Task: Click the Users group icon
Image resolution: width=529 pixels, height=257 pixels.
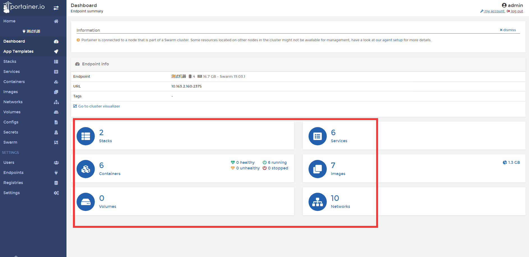Action: point(56,163)
